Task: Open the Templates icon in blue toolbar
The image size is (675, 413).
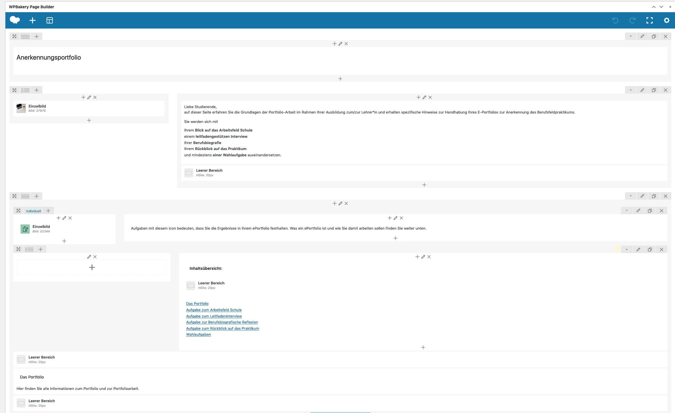Action: (x=50, y=20)
